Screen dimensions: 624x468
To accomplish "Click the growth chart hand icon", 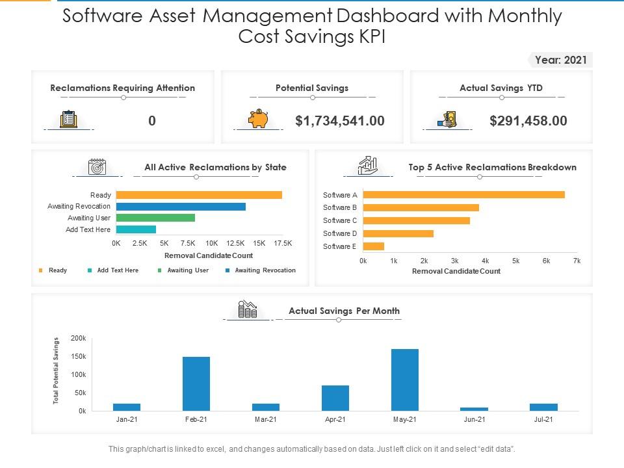I will coord(368,166).
